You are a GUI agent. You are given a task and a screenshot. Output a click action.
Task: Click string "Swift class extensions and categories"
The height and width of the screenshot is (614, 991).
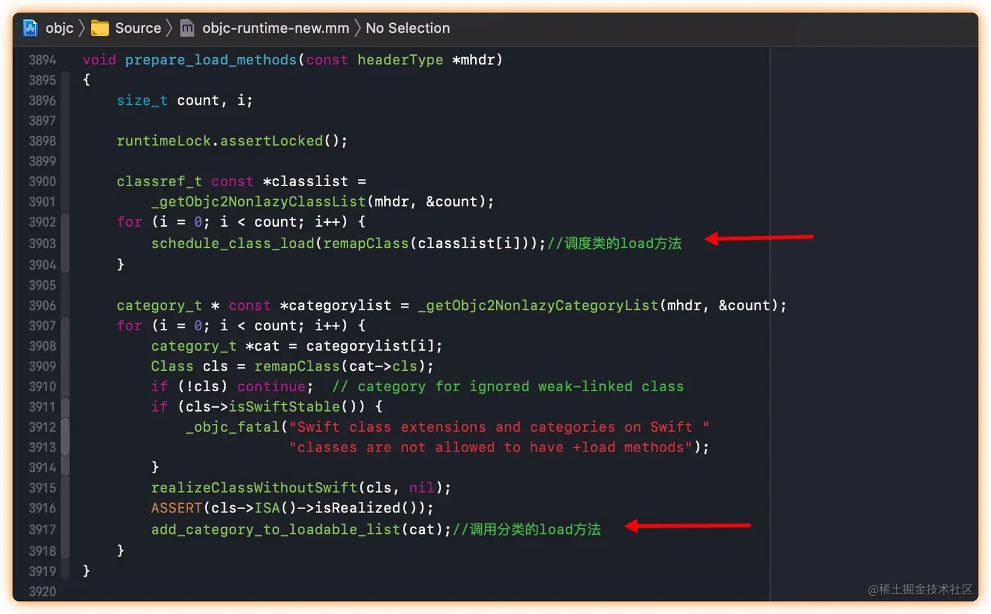[499, 427]
